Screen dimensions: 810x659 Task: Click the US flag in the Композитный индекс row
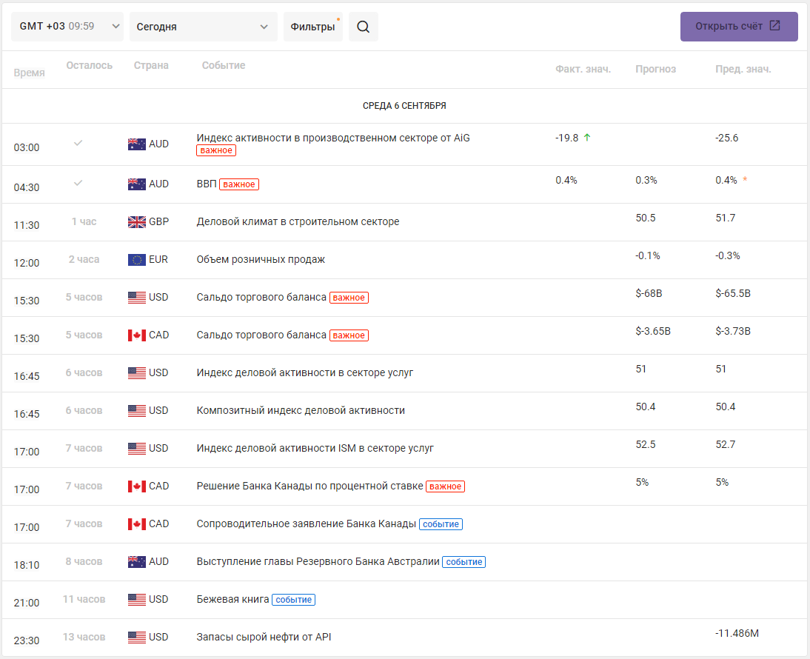tap(137, 411)
